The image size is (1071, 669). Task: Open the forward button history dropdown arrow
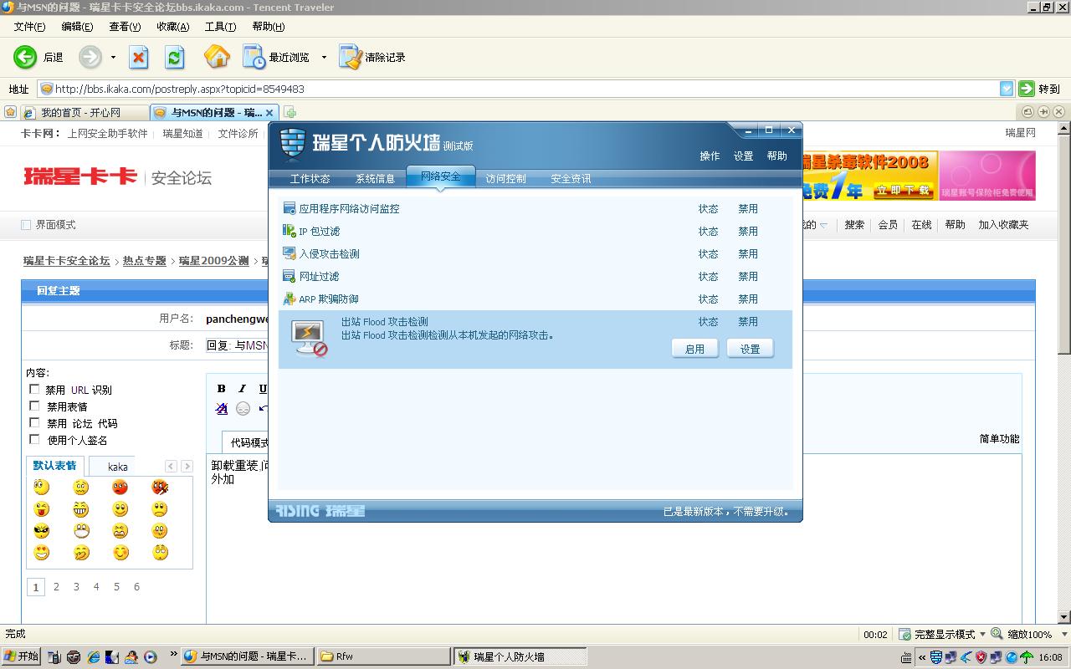[x=113, y=58]
